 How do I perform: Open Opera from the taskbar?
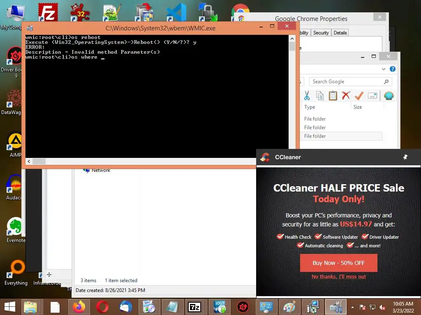coord(102,307)
